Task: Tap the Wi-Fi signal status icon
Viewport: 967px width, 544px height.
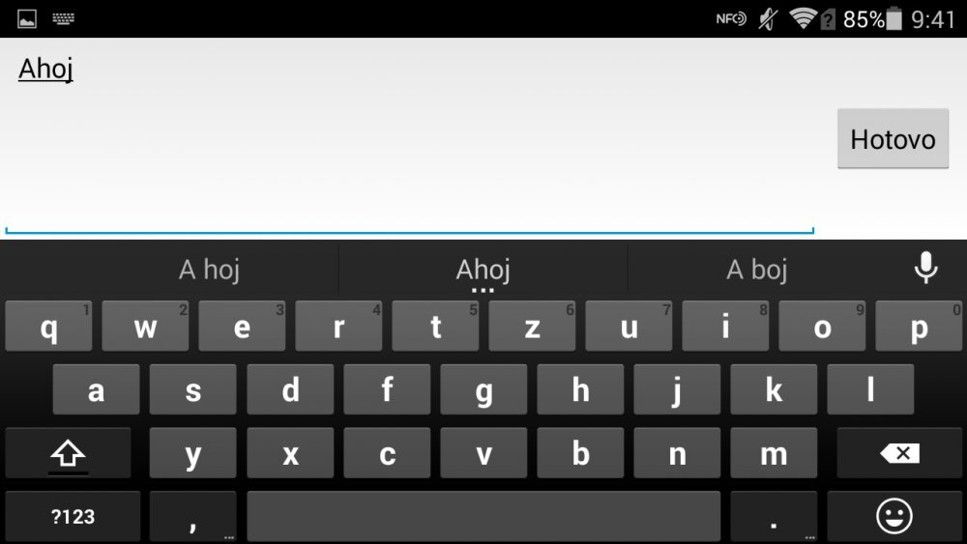Action: point(803,18)
